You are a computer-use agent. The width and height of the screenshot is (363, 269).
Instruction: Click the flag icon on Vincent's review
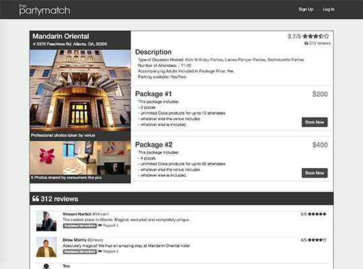(x=100, y=225)
